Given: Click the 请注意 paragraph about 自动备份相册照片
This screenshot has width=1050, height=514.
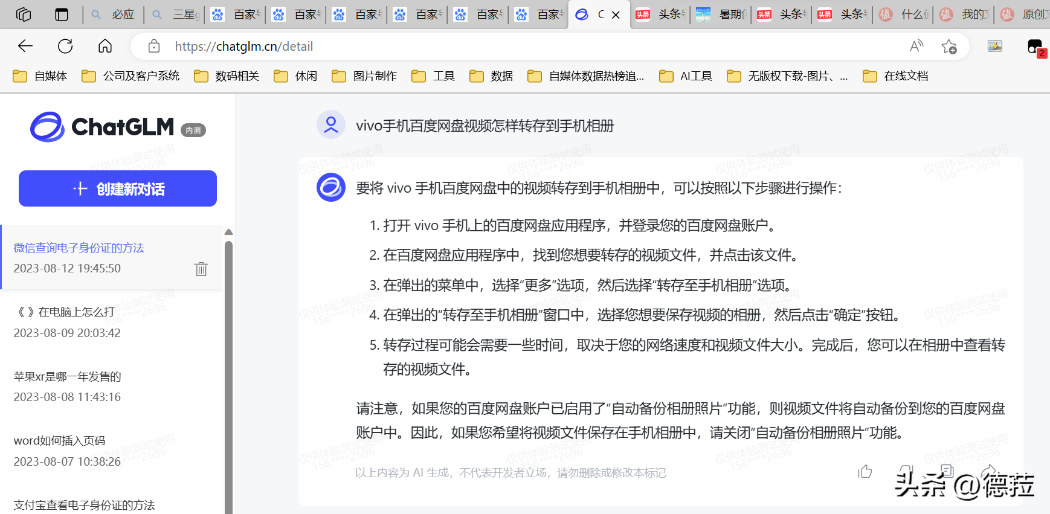Looking at the screenshot, I should [680, 420].
